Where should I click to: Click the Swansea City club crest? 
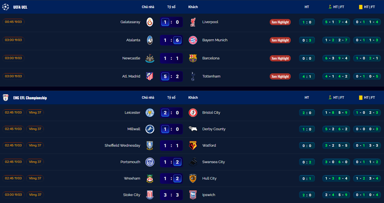[x=193, y=162]
